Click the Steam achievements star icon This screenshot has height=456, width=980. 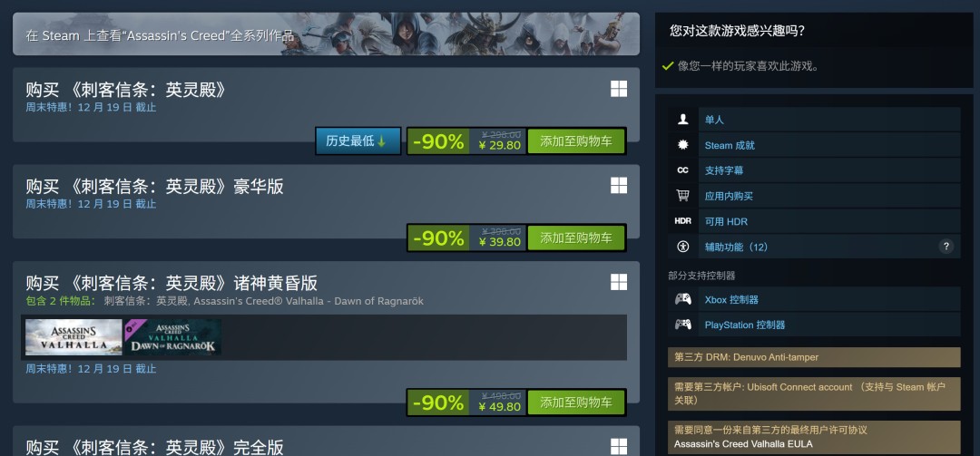click(x=682, y=145)
